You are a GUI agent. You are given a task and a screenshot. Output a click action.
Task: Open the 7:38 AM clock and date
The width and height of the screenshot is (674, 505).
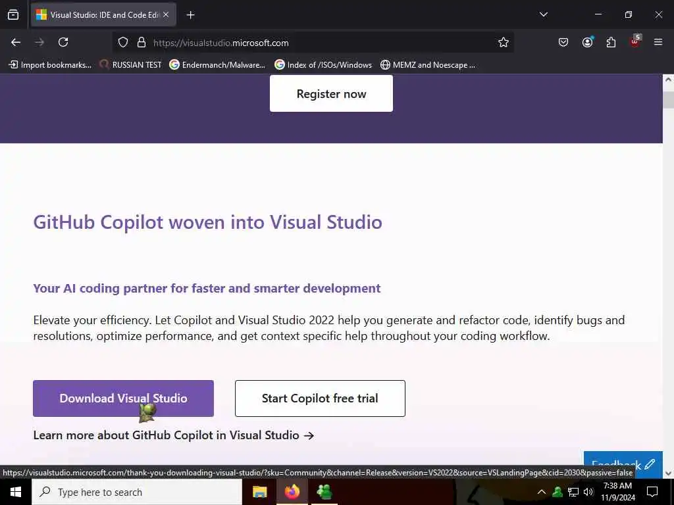tap(617, 492)
